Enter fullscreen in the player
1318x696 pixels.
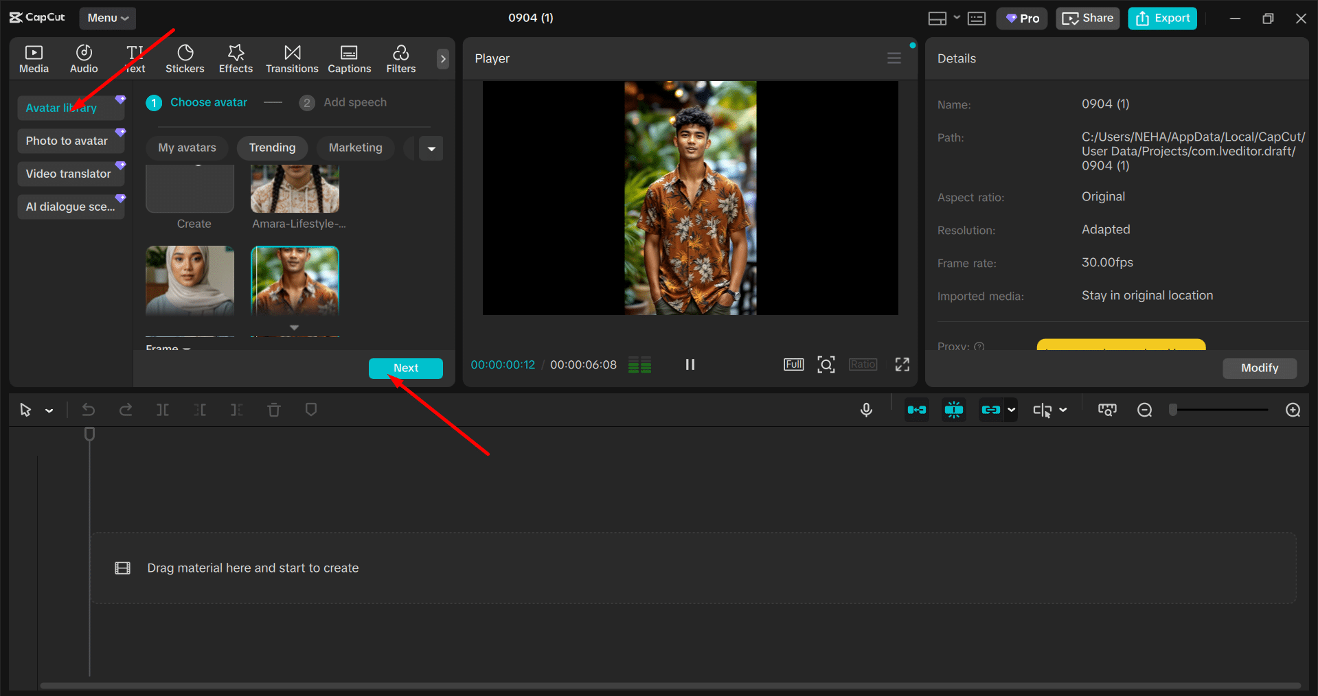coord(902,364)
